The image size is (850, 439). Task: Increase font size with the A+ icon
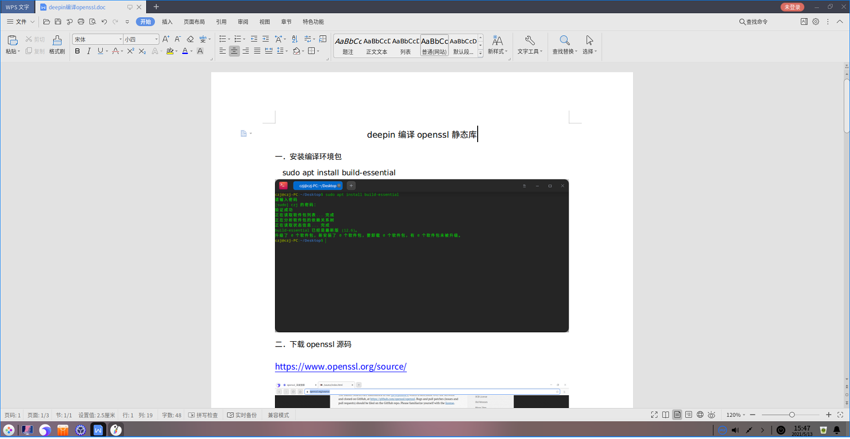tap(166, 39)
